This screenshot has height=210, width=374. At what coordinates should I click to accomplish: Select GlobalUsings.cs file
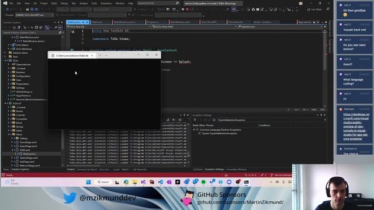tap(24, 92)
